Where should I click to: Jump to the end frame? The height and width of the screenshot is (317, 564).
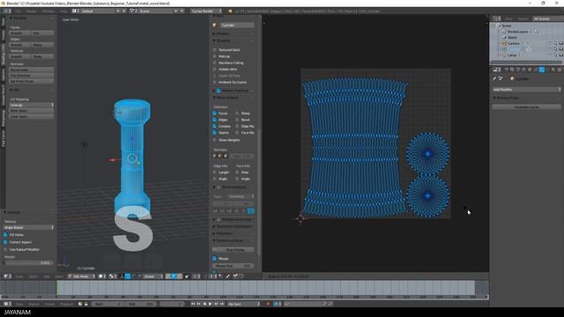tap(222, 304)
